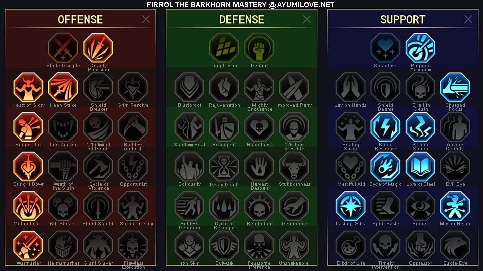The height and width of the screenshot is (271, 483).
Task: Select the Warmaster mastery icon
Action: (x=28, y=246)
